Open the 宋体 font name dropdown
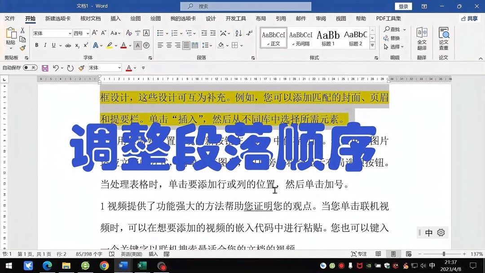Viewport: 485px width, 273px height. [70, 33]
